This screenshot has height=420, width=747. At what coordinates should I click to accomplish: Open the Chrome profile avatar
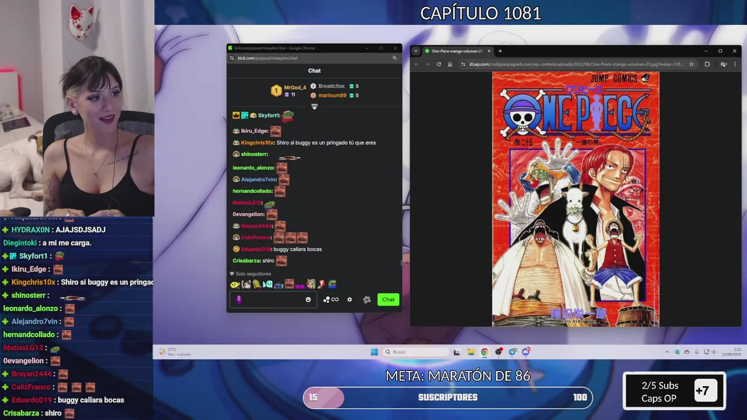coord(724,64)
